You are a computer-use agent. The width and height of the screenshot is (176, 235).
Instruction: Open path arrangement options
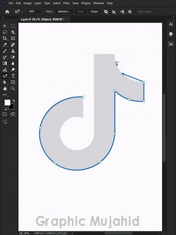click(122, 12)
